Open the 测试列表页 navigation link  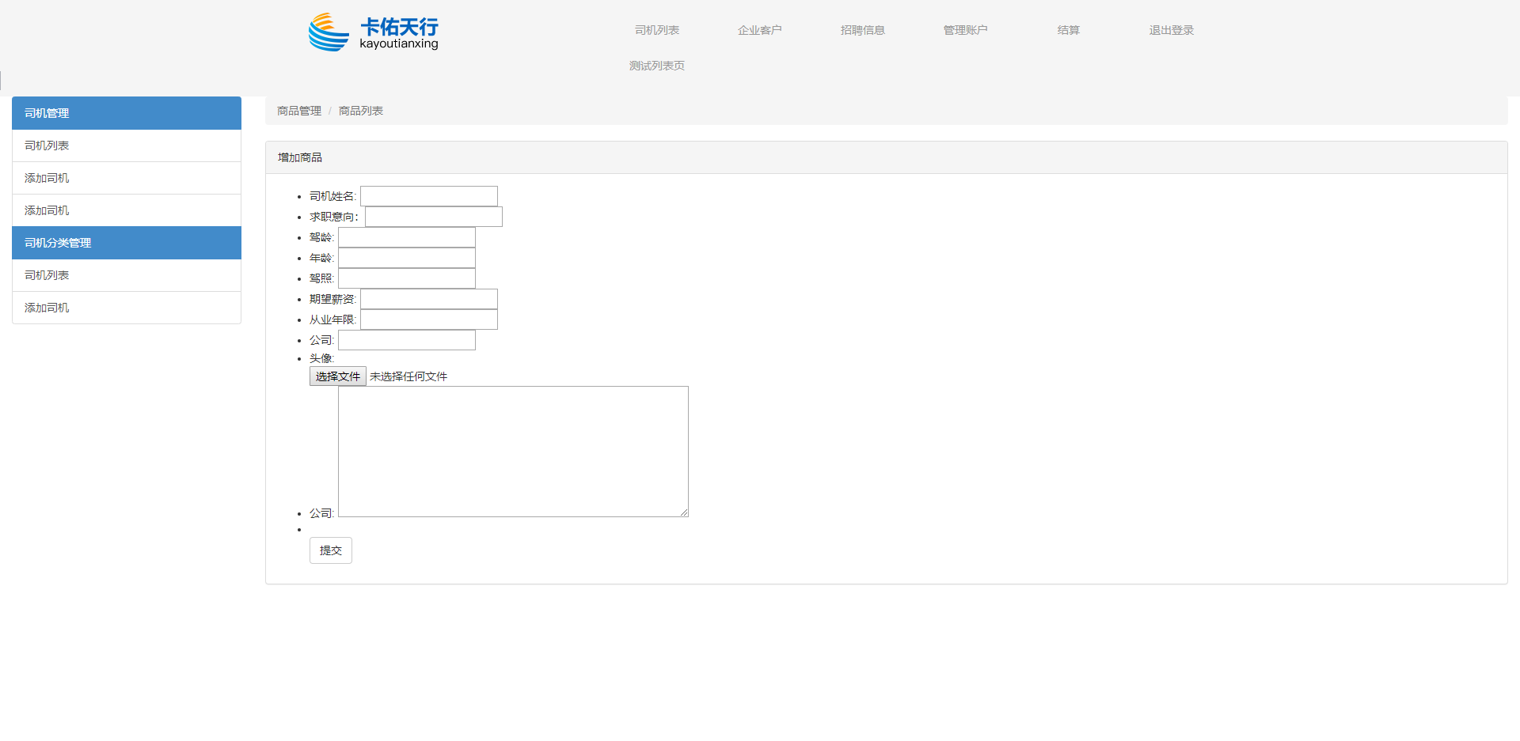[656, 66]
